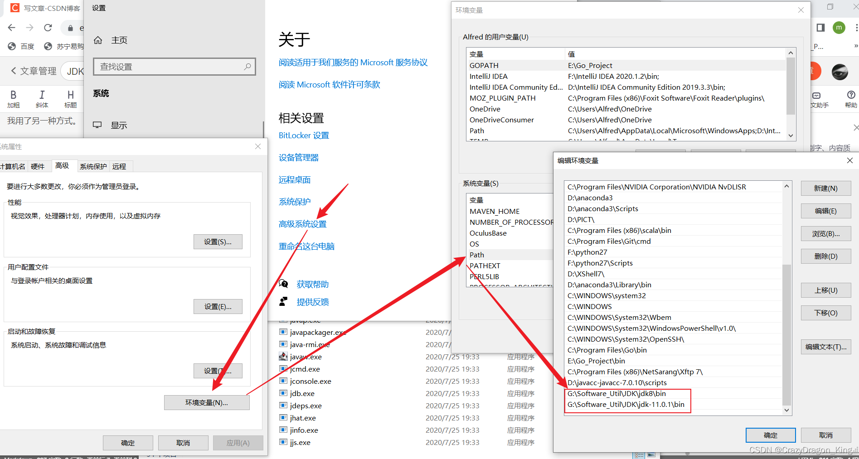Image resolution: width=859 pixels, height=459 pixels.
Task: Switch to the Advanced tab in System Properties
Action: tap(62, 166)
